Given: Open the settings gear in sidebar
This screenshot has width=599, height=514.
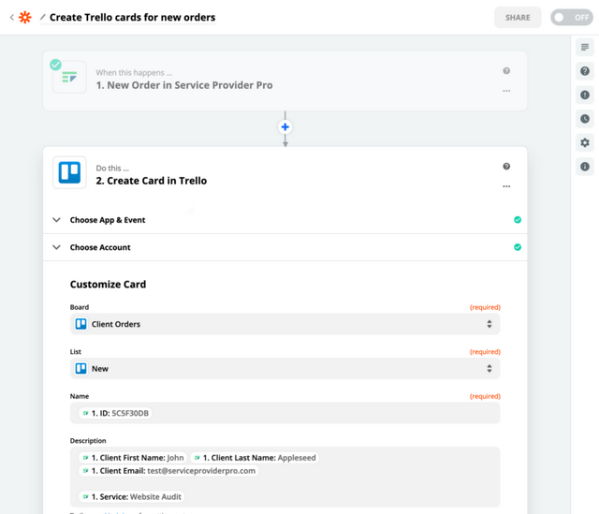Looking at the screenshot, I should [x=585, y=143].
